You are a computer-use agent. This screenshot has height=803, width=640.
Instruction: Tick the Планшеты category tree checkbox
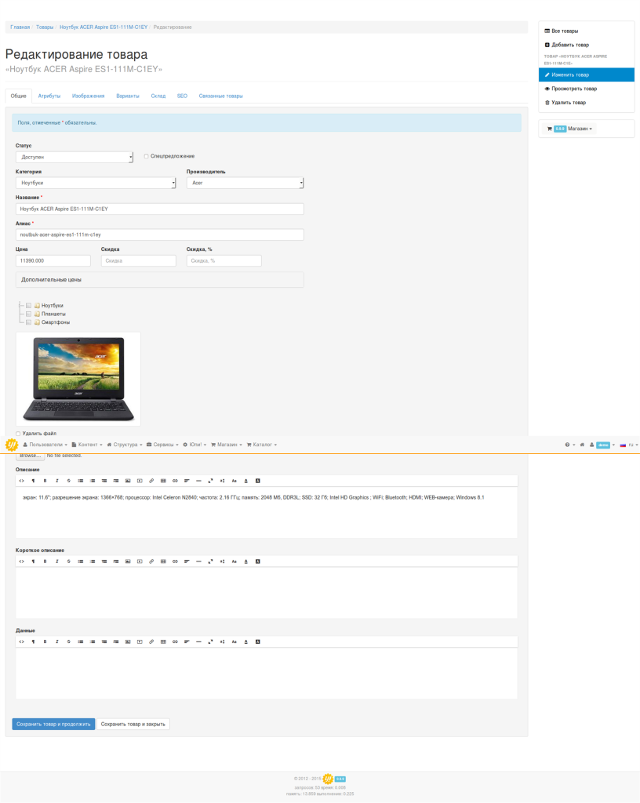tap(29, 314)
